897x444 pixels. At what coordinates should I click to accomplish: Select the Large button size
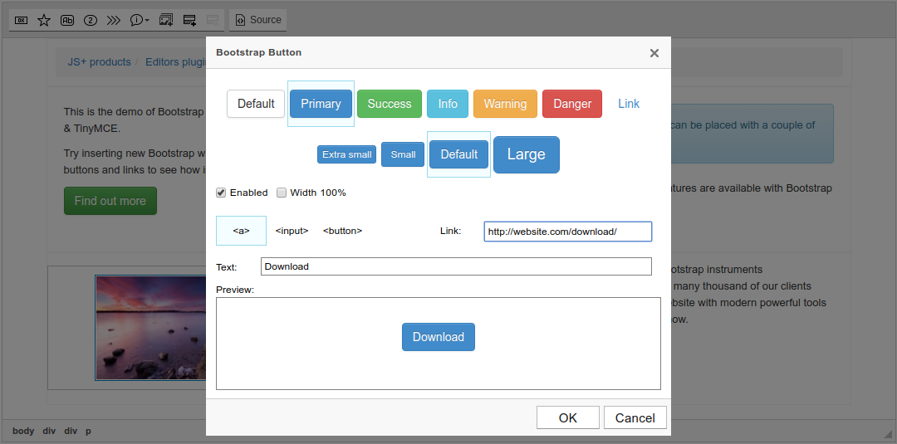(526, 154)
